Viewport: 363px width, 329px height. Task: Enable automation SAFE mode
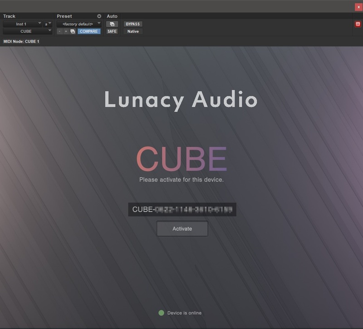[x=112, y=30]
